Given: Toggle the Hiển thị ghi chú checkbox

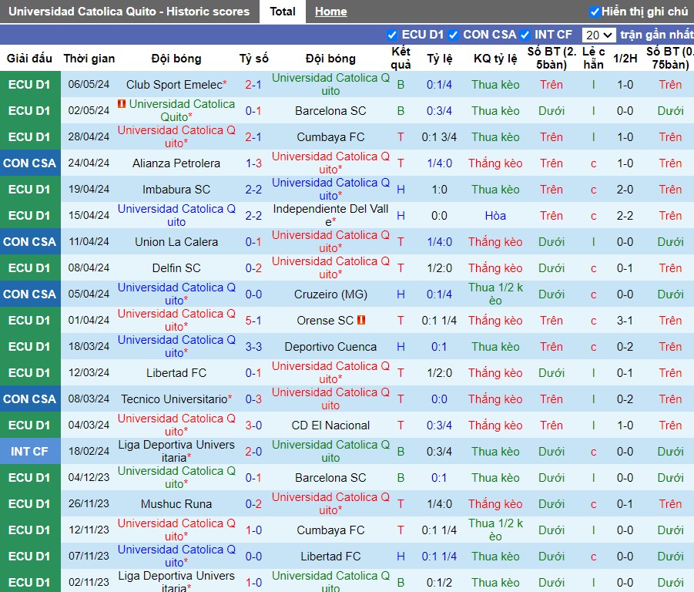Looking at the screenshot, I should click(595, 12).
